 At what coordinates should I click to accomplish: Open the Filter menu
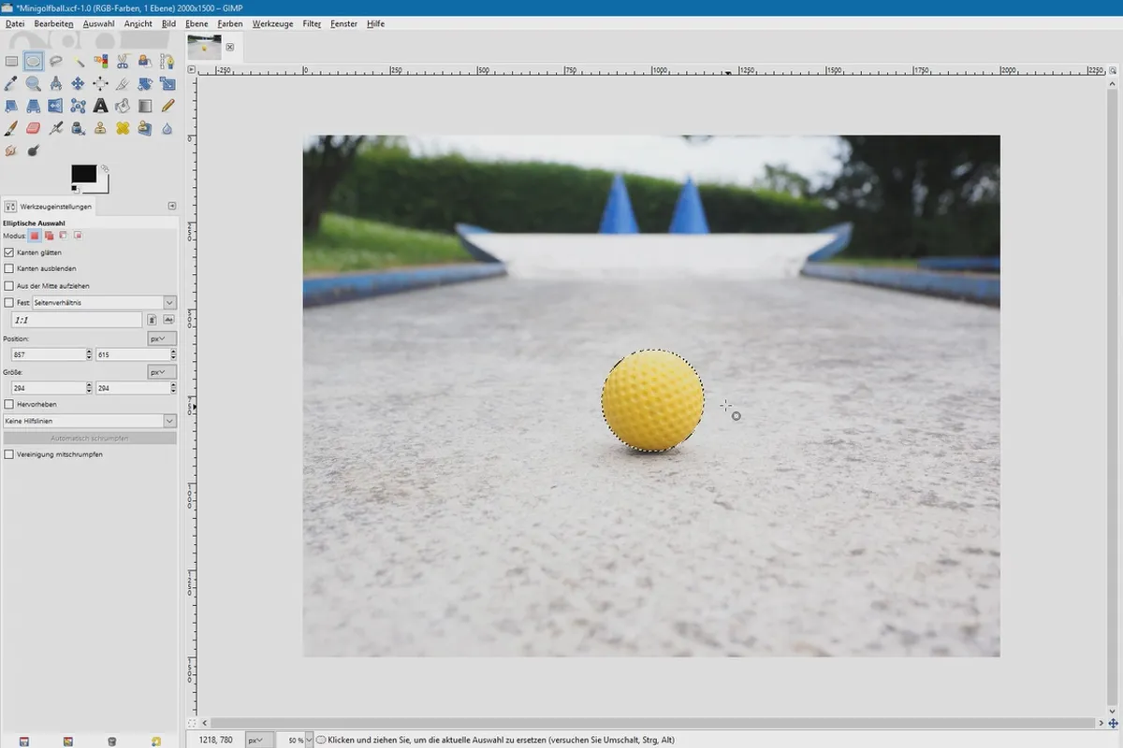(312, 23)
